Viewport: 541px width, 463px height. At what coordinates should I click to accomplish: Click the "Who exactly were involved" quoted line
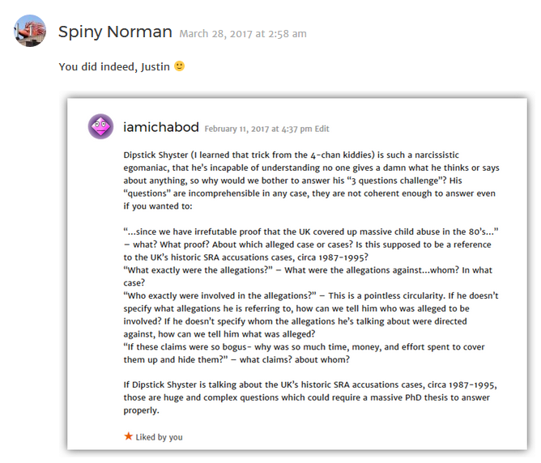click(x=219, y=295)
